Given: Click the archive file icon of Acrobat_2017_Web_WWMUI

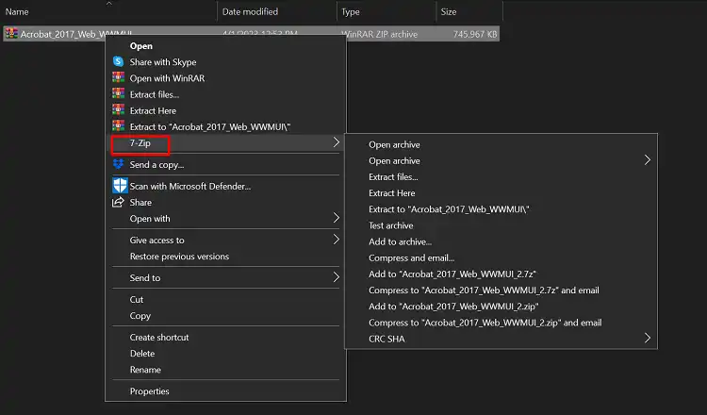Looking at the screenshot, I should (11, 33).
